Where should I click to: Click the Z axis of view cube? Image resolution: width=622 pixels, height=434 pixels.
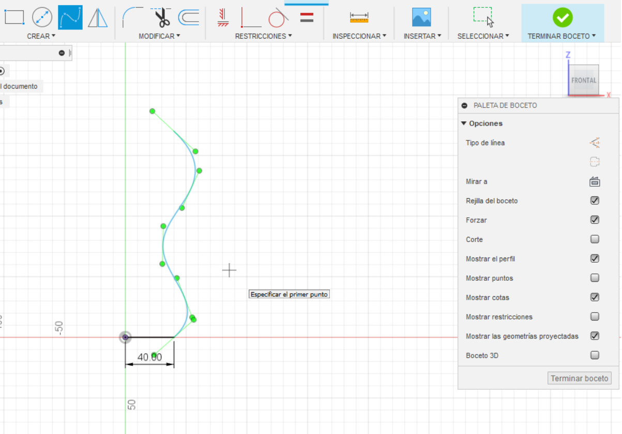pyautogui.click(x=568, y=55)
